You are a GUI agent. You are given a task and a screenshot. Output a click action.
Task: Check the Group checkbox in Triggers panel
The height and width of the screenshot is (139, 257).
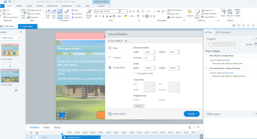pos(243,44)
